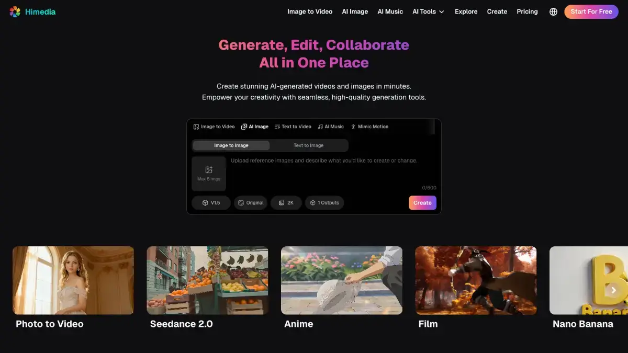Open the language globe selector

(553, 12)
